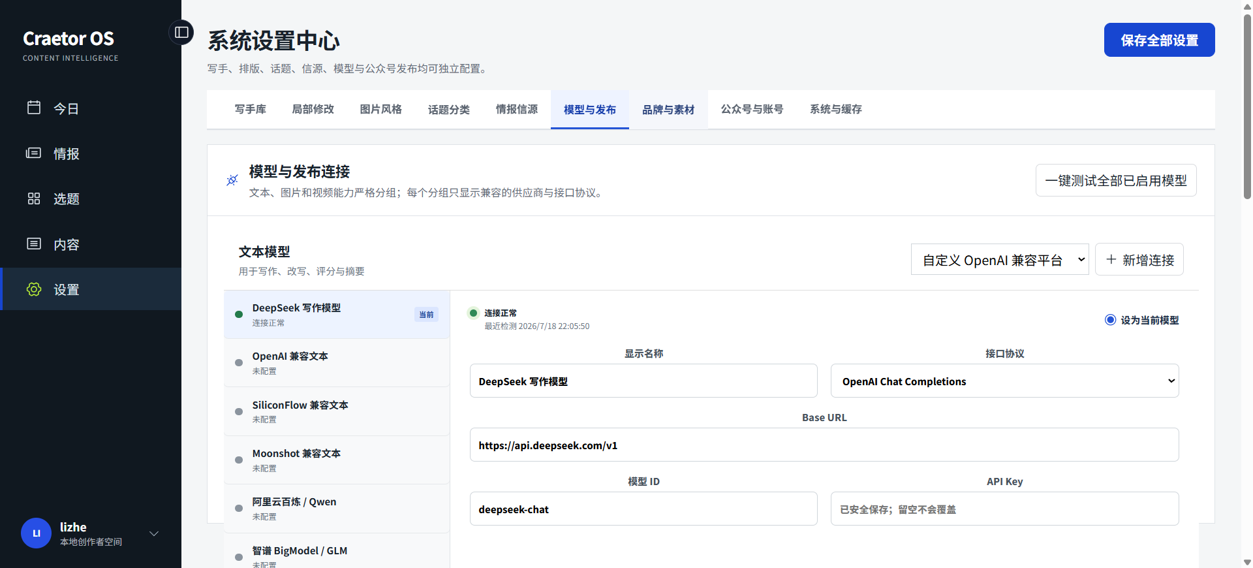Switch to the 情报信源 tab
The width and height of the screenshot is (1253, 568).
(517, 109)
